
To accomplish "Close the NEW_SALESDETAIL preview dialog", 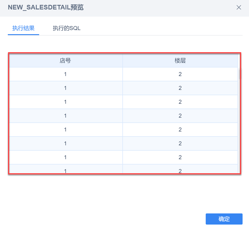I will [239, 7].
